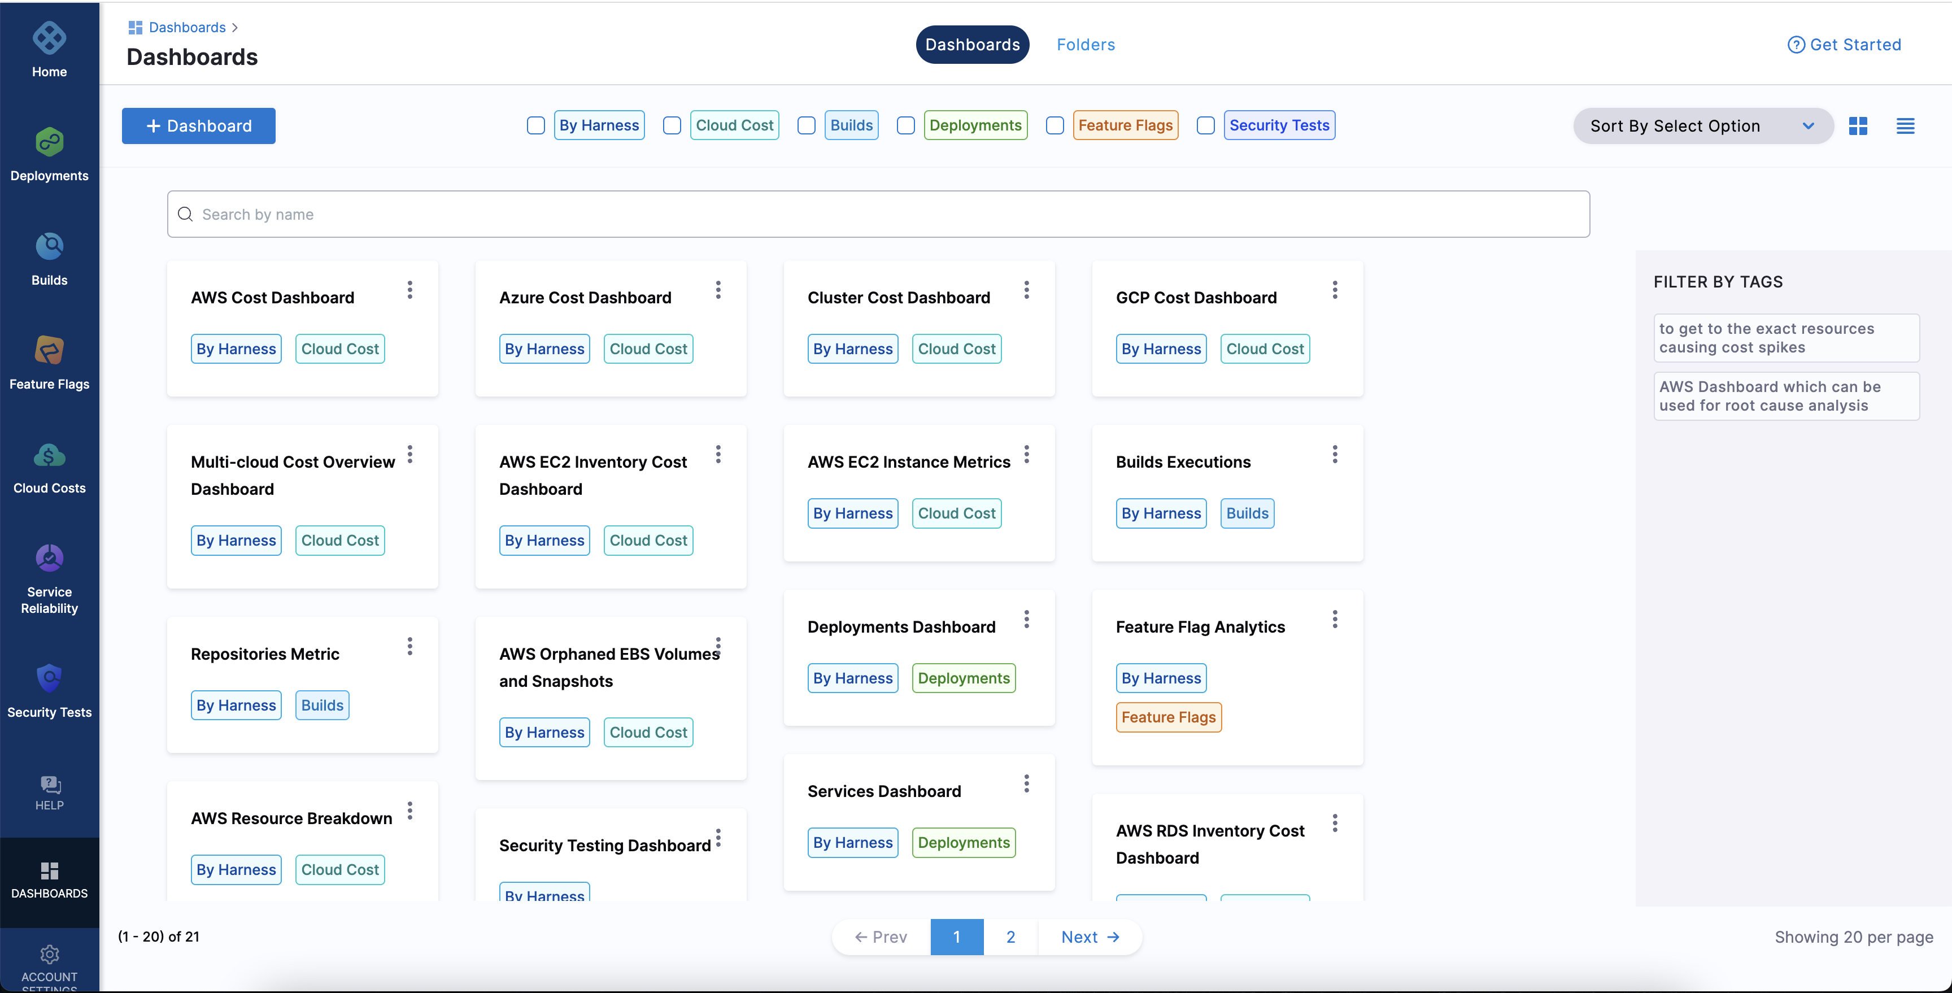Viewport: 1952px width, 993px height.
Task: Enable the Cloud Cost filter checkbox
Action: click(x=672, y=126)
